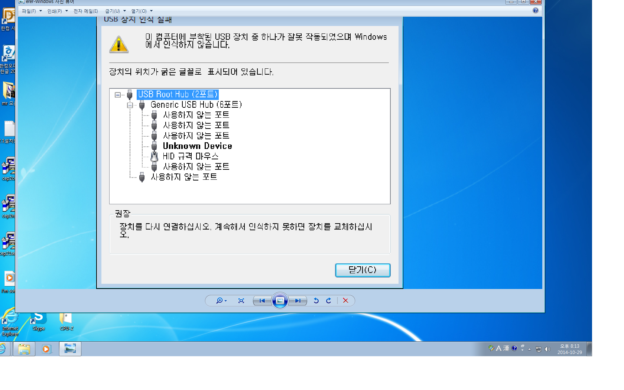Click the Photo Viewer taskbar button

click(x=70, y=349)
